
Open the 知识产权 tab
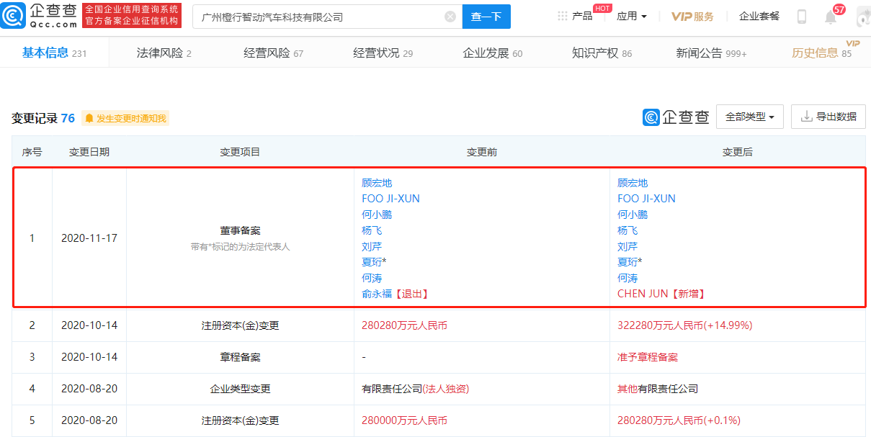point(602,53)
